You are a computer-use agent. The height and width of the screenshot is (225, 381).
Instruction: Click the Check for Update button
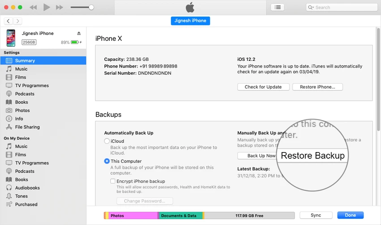pyautogui.click(x=263, y=87)
